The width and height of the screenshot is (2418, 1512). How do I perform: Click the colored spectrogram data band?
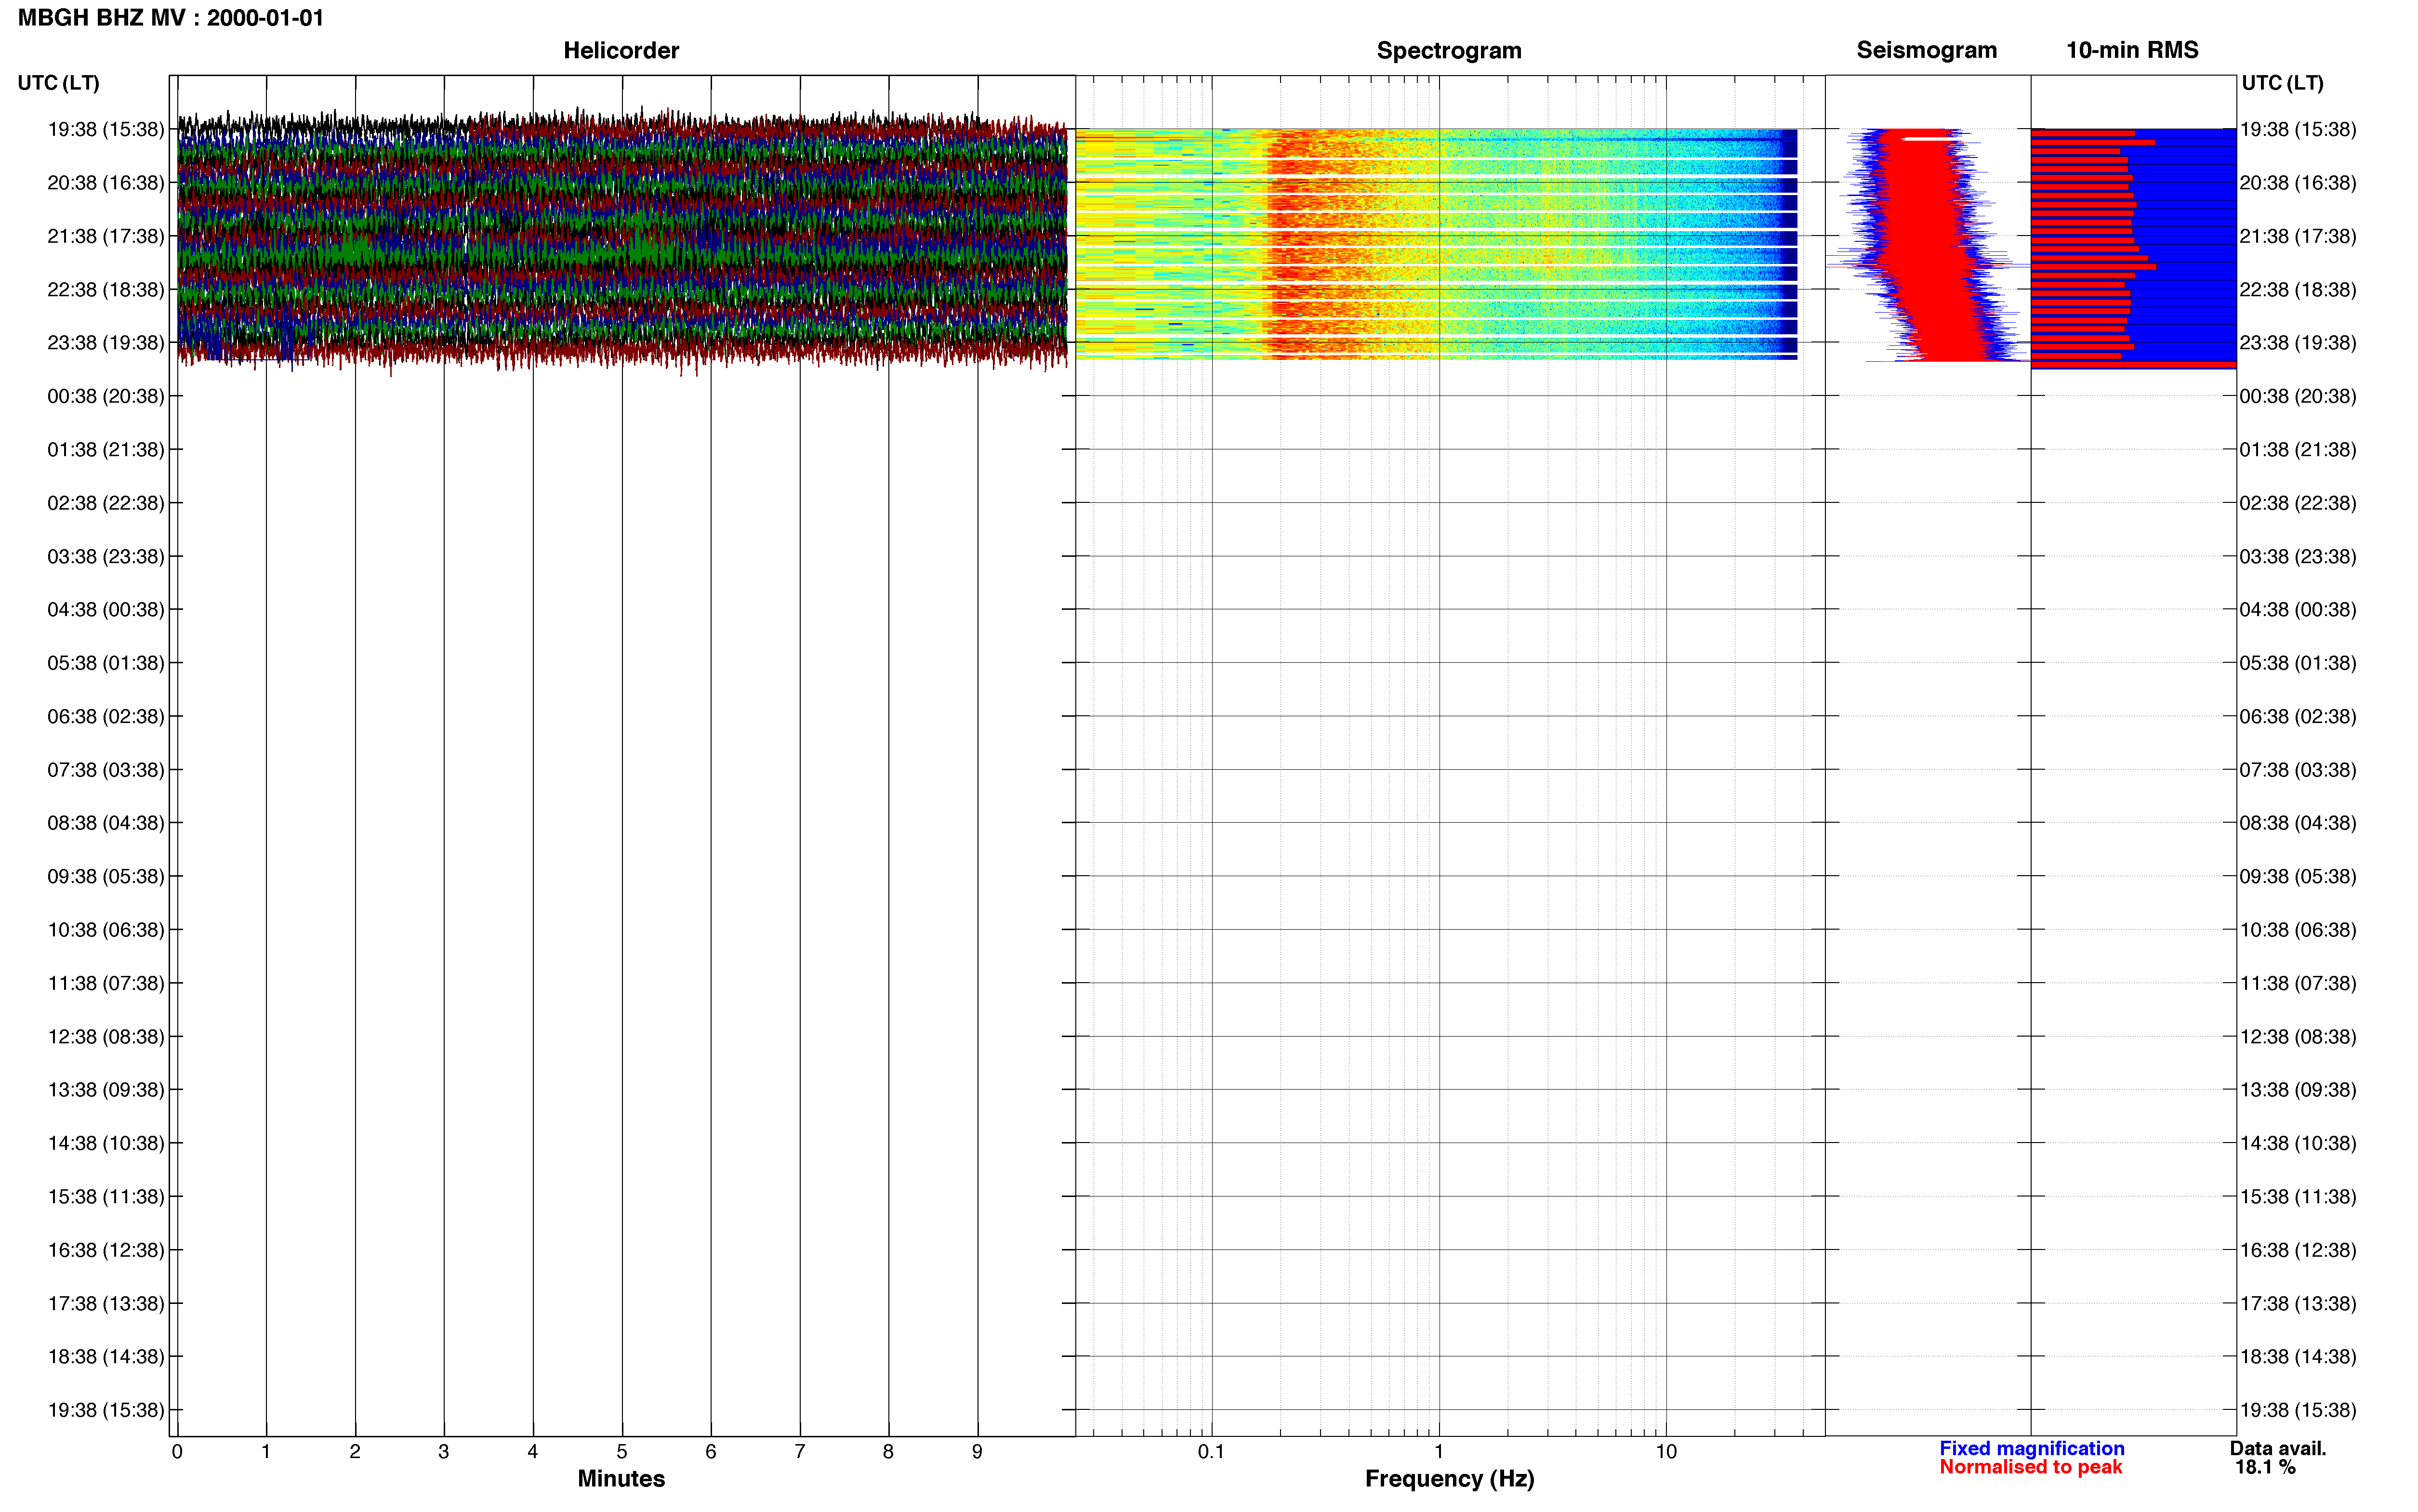tap(1436, 244)
